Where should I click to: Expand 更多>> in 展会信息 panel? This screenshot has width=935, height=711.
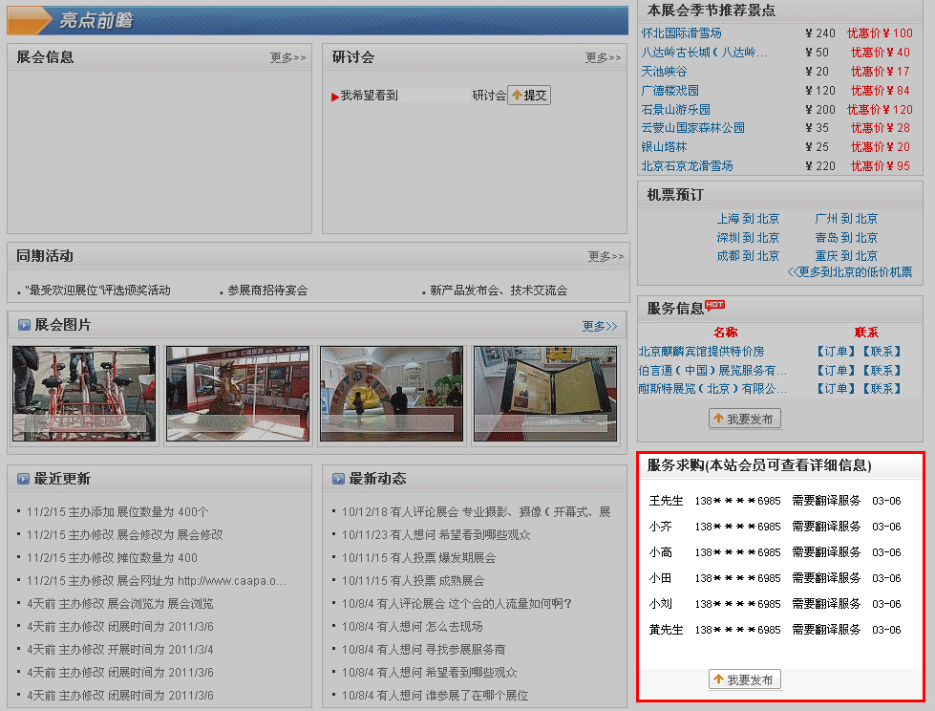pyautogui.click(x=287, y=58)
